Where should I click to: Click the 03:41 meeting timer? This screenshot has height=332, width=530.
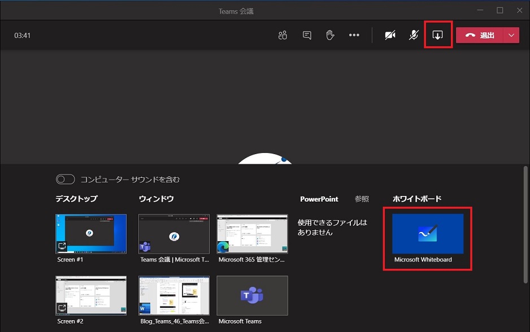coord(22,36)
